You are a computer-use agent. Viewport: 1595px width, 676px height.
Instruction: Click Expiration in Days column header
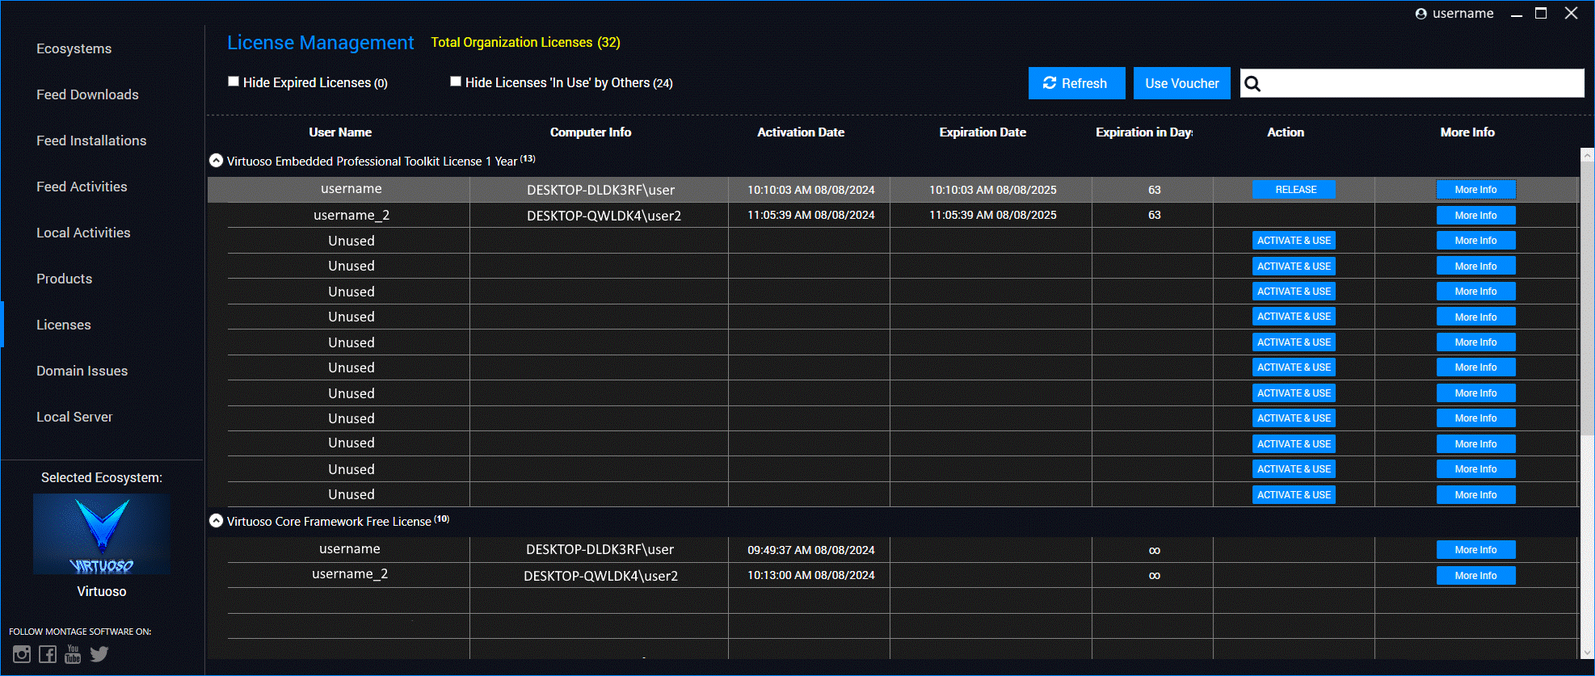[x=1144, y=132]
